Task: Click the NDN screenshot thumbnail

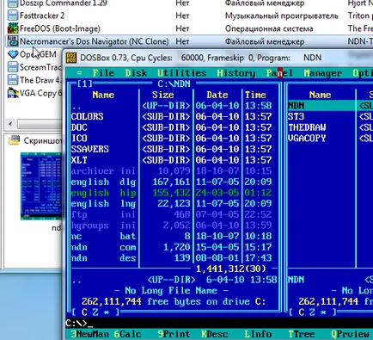Action: 41,186
